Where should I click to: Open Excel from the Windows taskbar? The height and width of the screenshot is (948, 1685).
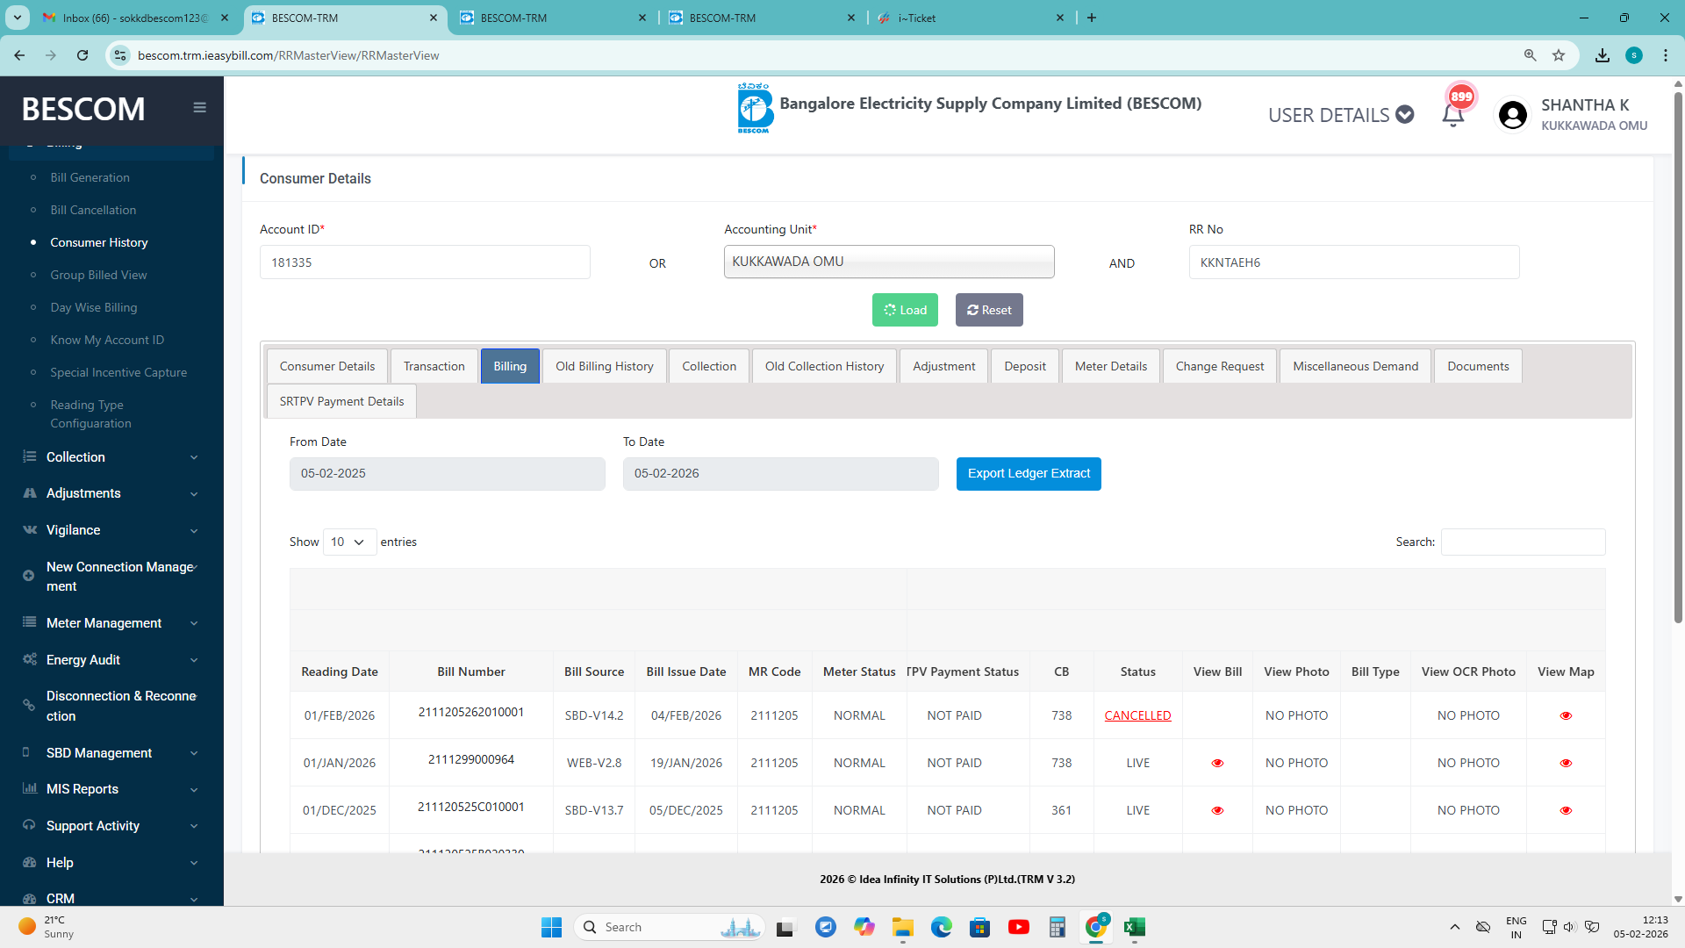[x=1134, y=927]
